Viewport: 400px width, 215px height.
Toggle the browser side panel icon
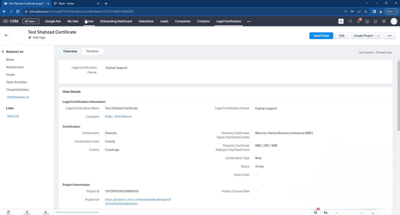coord(374,11)
